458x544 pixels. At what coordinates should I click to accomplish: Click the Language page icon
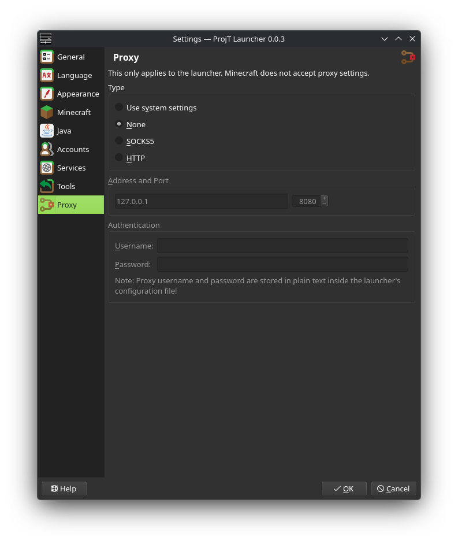pyautogui.click(x=46, y=75)
